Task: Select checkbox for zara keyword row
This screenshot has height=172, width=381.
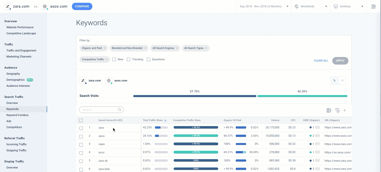Action: [x=81, y=128]
